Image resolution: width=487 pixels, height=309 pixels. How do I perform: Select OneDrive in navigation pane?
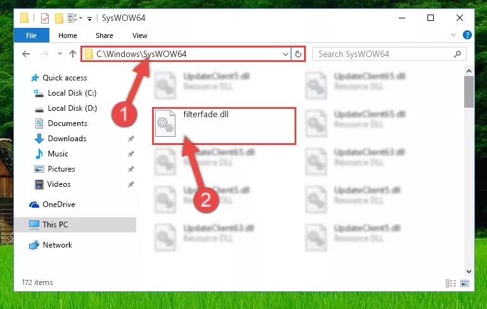coord(59,205)
